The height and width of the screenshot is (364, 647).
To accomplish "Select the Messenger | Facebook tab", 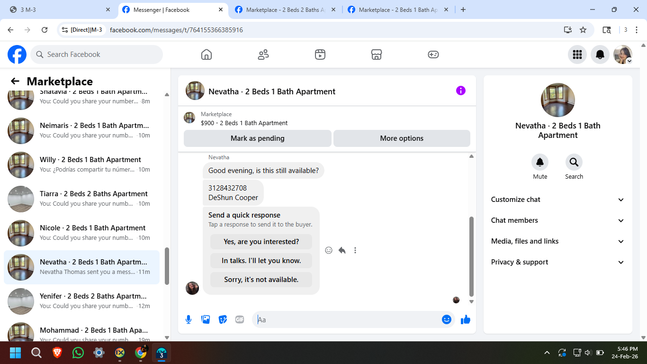I will coord(173,9).
